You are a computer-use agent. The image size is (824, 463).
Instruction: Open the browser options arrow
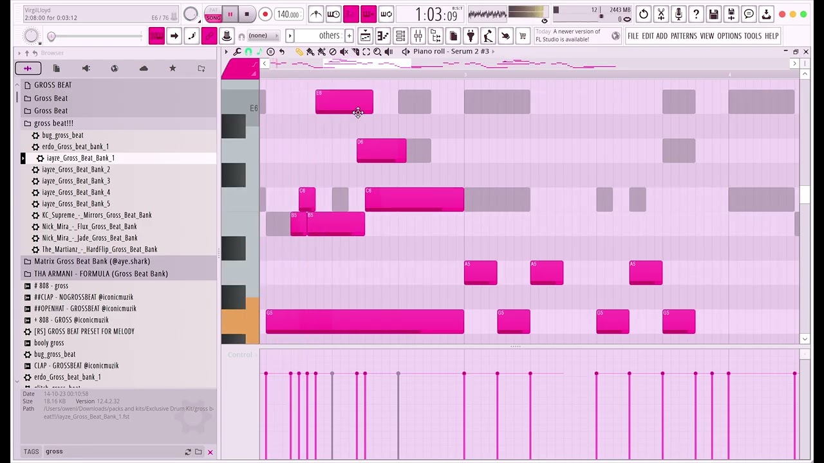click(x=19, y=53)
